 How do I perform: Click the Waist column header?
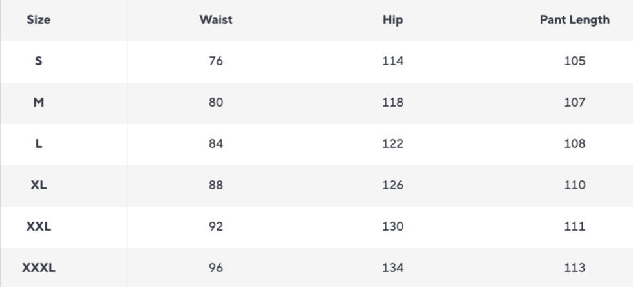coord(216,20)
